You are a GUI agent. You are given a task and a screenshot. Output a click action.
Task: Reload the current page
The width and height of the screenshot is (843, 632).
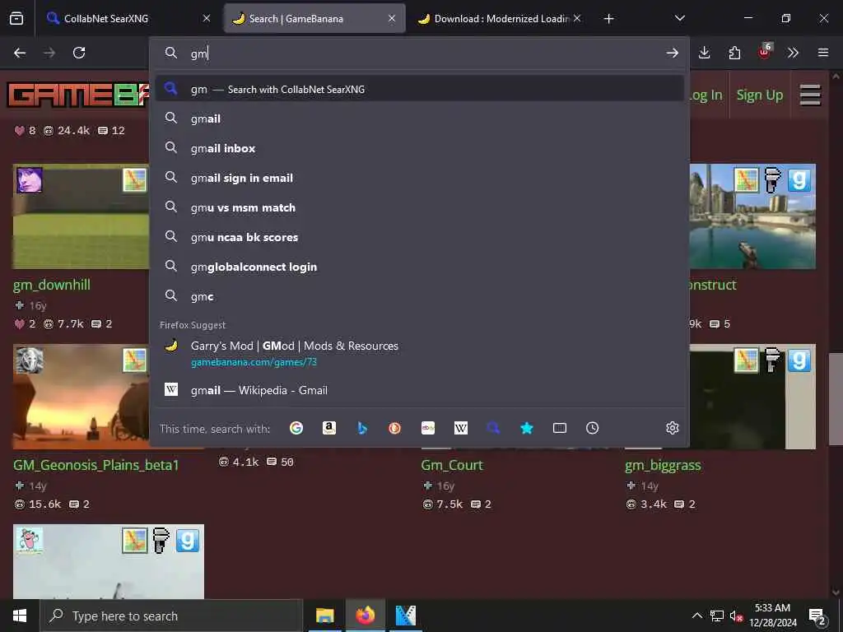79,53
